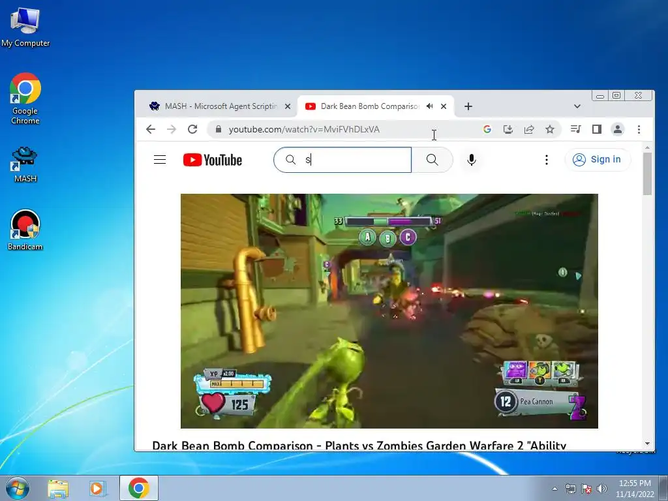
Task: Open Windows Explorer from taskbar
Action: pyautogui.click(x=58, y=488)
